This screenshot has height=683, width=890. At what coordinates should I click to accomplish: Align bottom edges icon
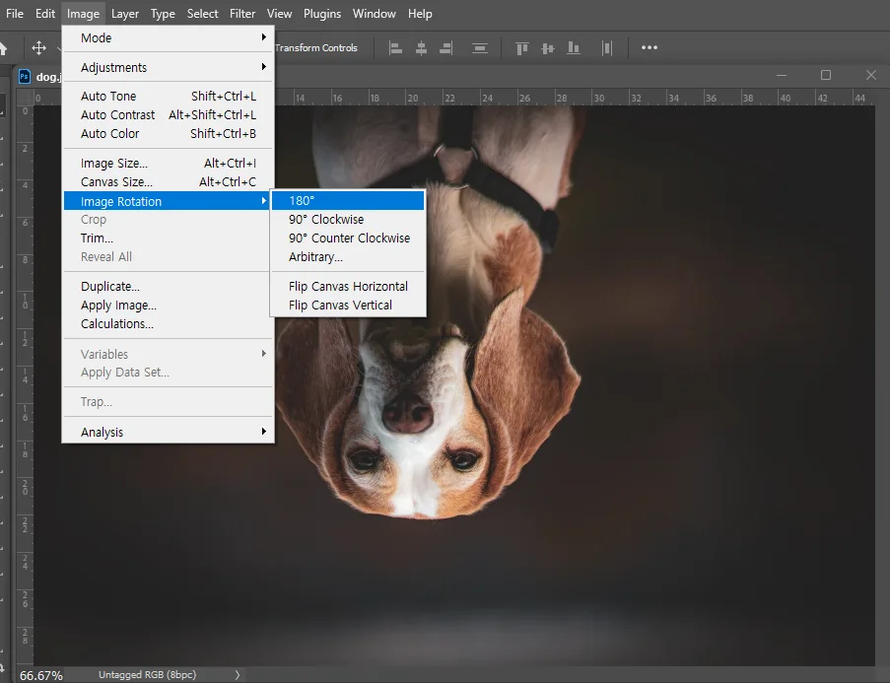tap(574, 48)
